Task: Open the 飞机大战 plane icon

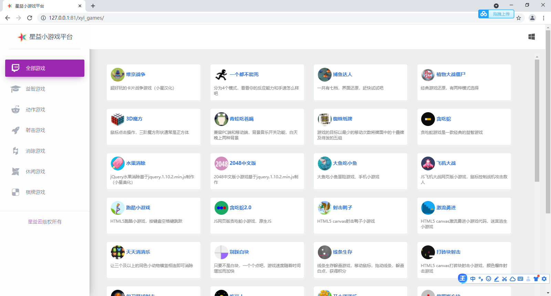Action: (x=428, y=163)
